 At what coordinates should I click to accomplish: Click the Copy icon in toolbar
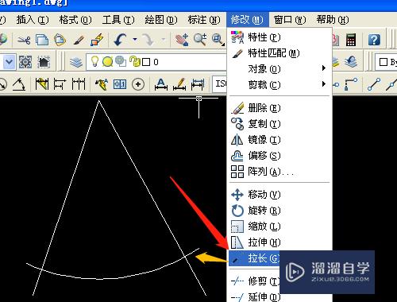[x=42, y=40]
